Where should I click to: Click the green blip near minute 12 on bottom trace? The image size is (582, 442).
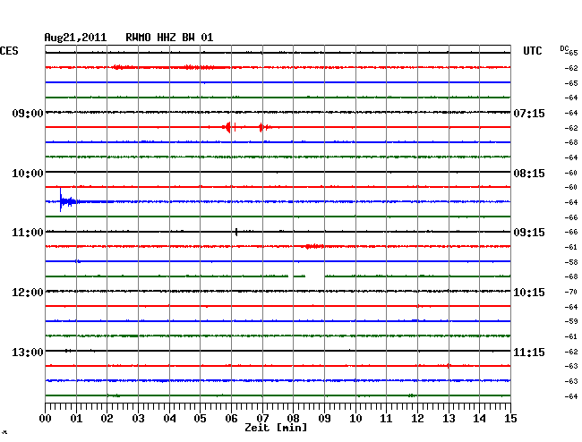[412, 395]
